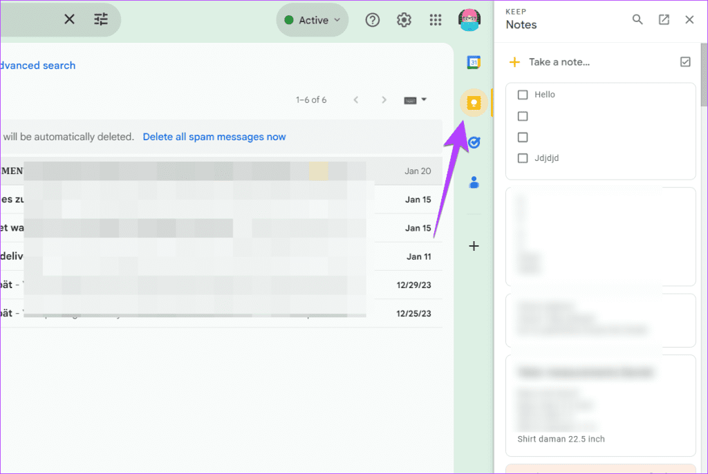This screenshot has height=474, width=708.
Task: Open Gmail advanced search filters icon
Action: point(100,19)
